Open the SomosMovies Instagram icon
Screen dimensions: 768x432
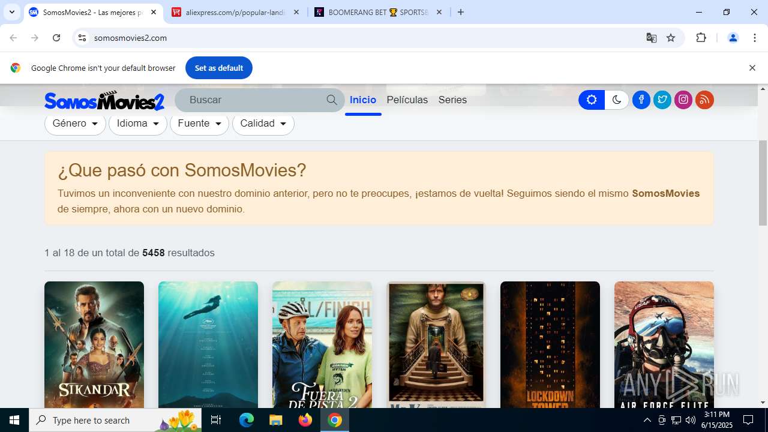coord(683,100)
